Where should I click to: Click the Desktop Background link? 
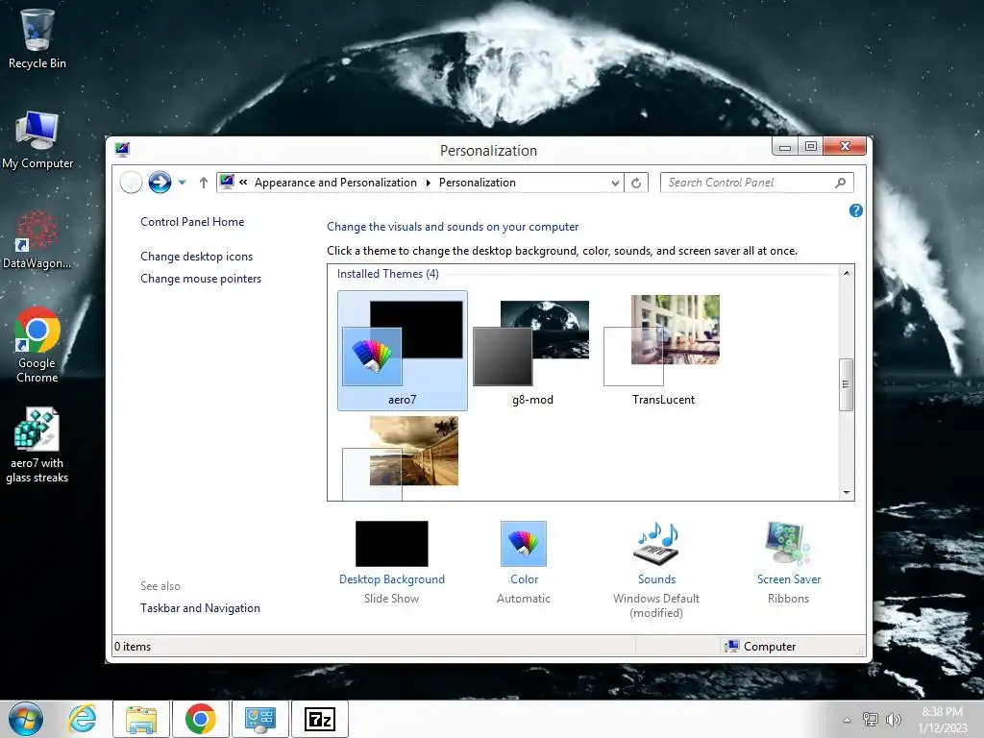click(392, 579)
